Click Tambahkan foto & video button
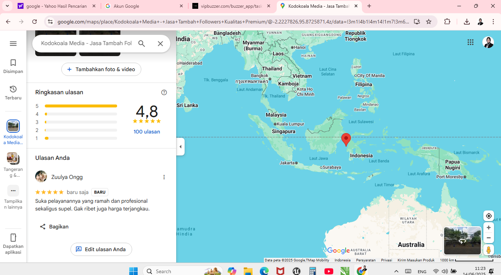Screen dimensions: 501x275 (x=101, y=69)
